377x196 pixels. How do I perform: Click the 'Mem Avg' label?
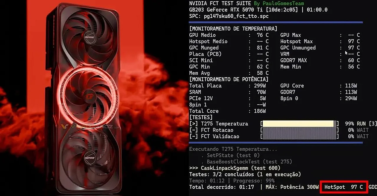pos(199,73)
